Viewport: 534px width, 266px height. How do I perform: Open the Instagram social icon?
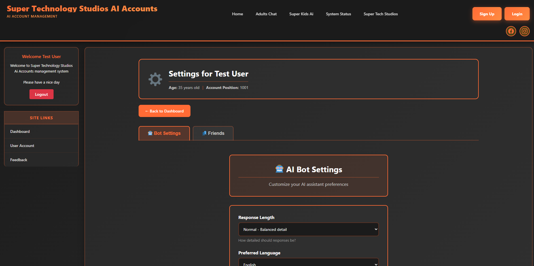pos(524,31)
